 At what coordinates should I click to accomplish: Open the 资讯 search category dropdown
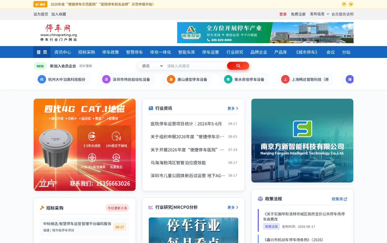[x=152, y=66]
